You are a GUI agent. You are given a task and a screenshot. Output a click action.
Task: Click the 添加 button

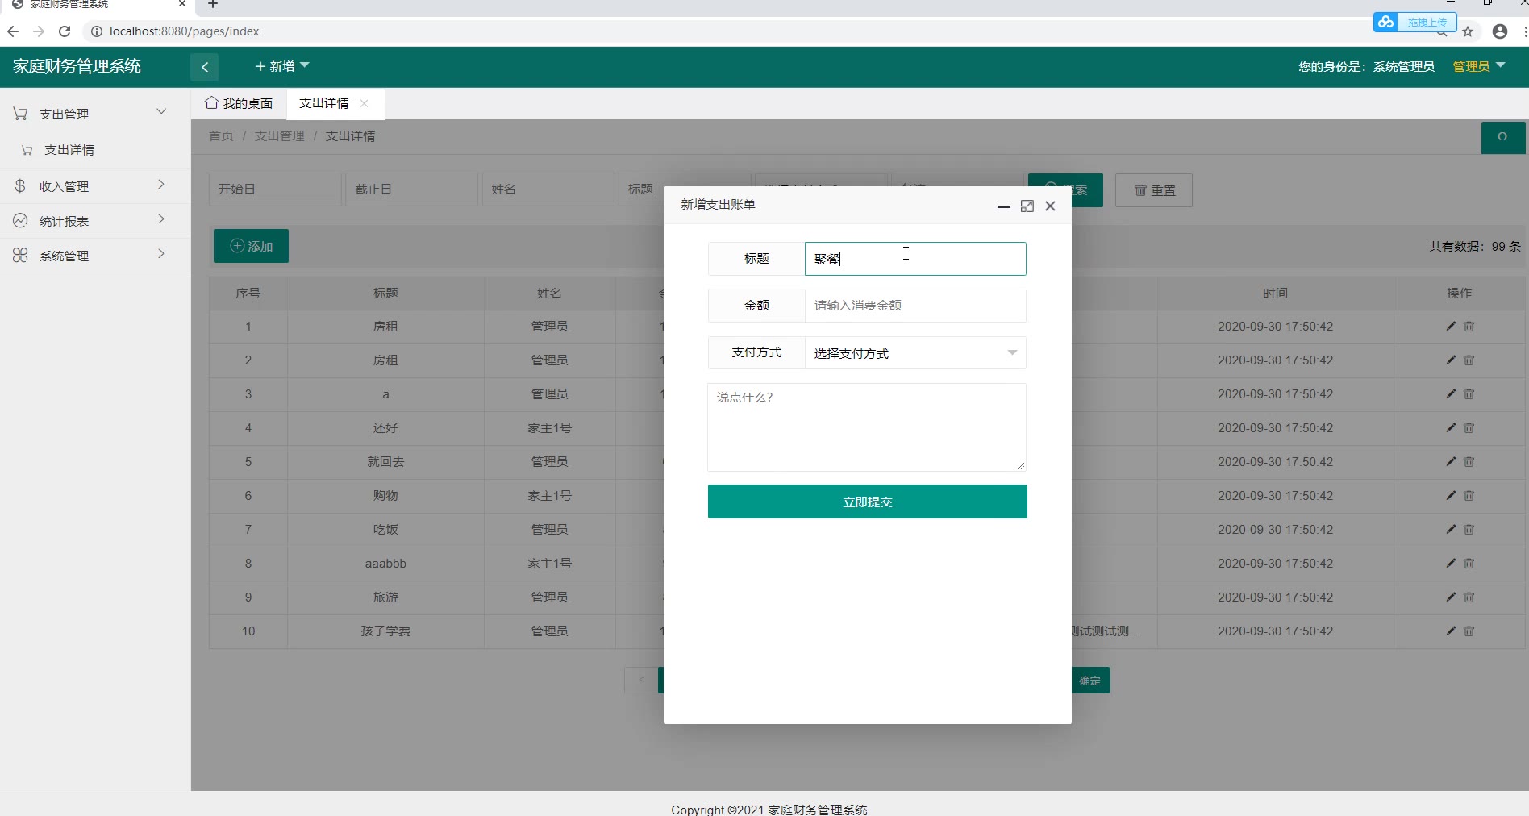pyautogui.click(x=251, y=246)
